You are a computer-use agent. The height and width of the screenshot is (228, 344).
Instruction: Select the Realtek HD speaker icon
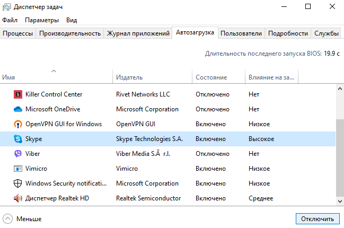pos(17,198)
